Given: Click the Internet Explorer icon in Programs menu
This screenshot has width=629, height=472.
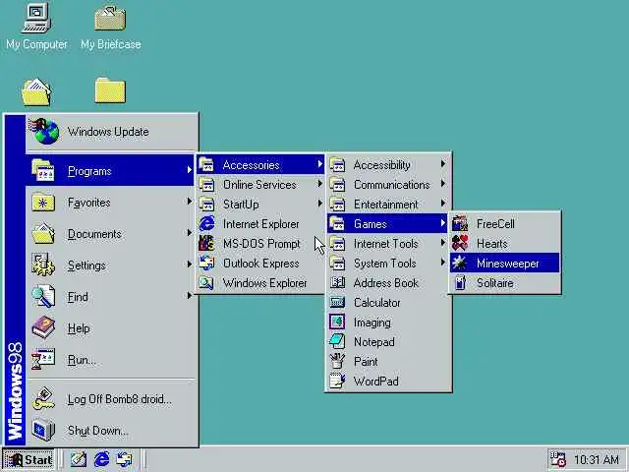Looking at the screenshot, I should [x=207, y=223].
